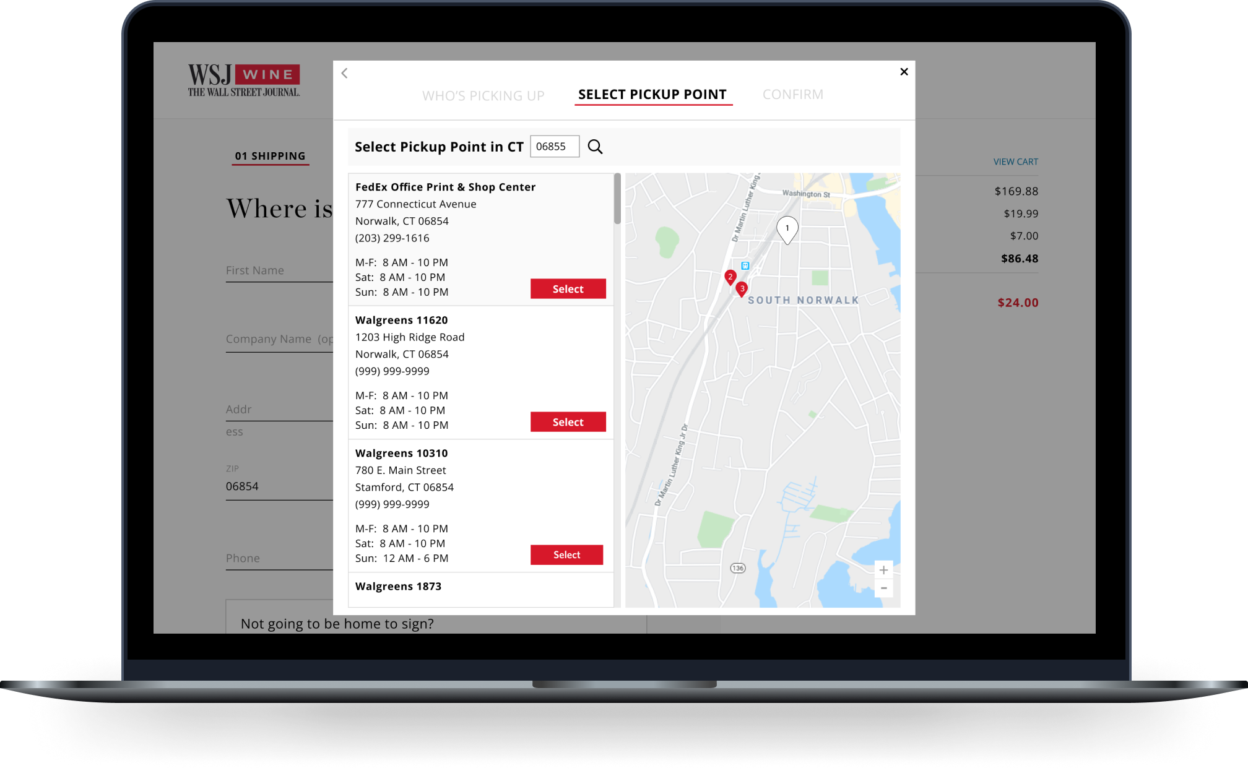The height and width of the screenshot is (771, 1248).
Task: Click Not going to be home to sign
Action: point(337,624)
